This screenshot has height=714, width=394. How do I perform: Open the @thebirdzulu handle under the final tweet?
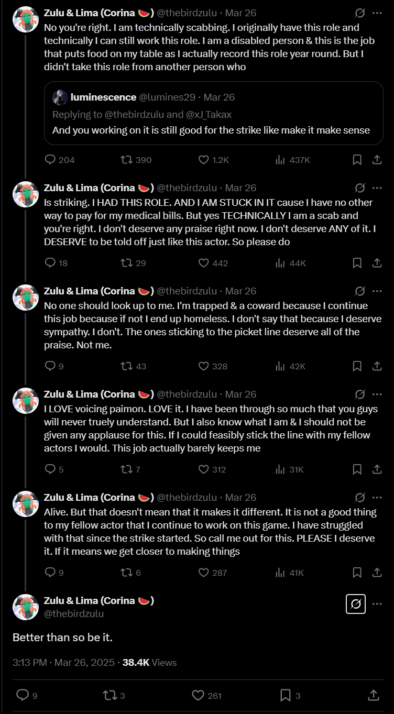point(74,613)
